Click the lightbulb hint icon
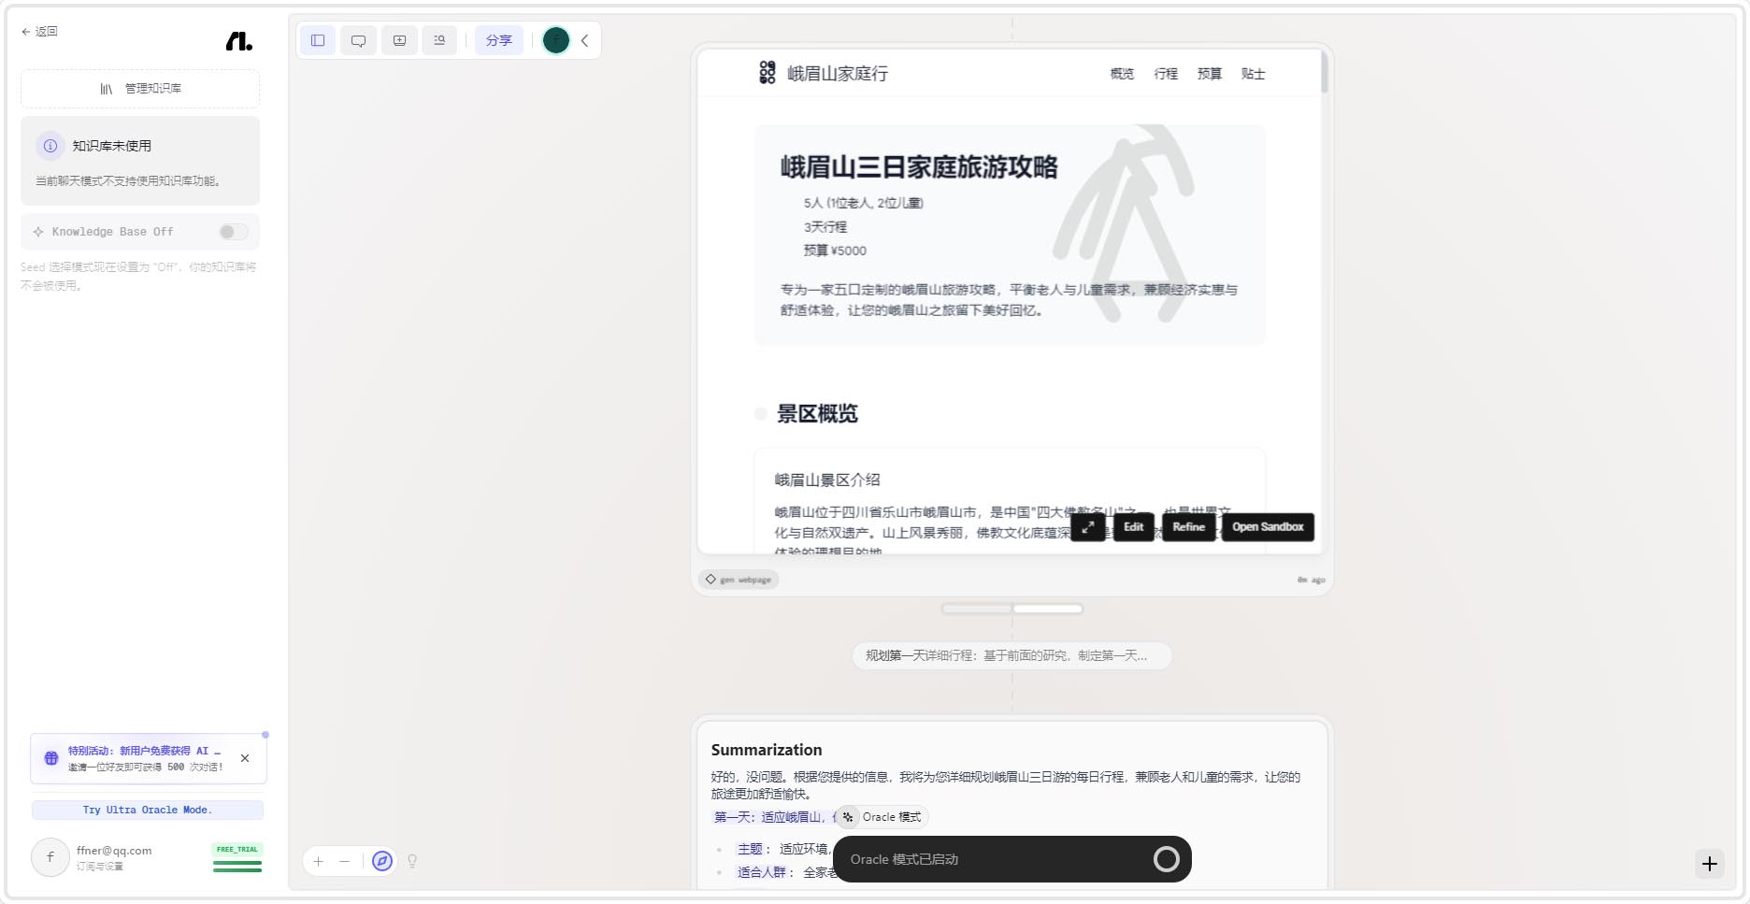The width and height of the screenshot is (1750, 904). point(412,861)
